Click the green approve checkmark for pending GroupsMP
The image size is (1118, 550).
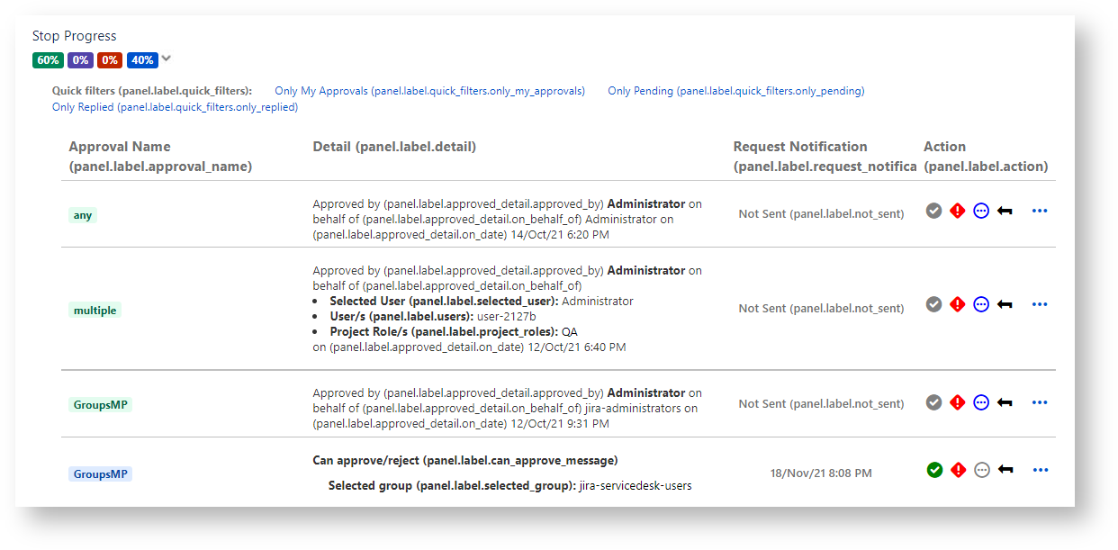(934, 470)
